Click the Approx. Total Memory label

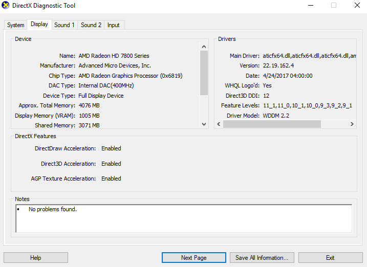(47, 105)
